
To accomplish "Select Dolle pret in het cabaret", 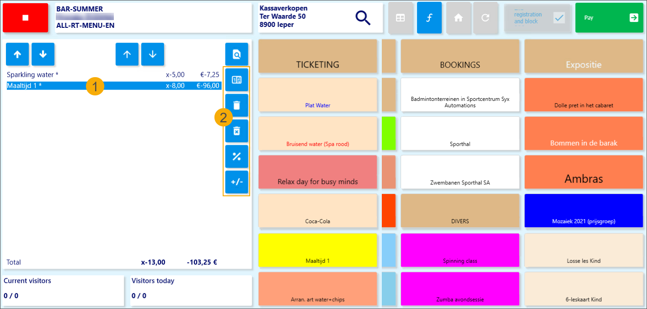I will coord(584,95).
